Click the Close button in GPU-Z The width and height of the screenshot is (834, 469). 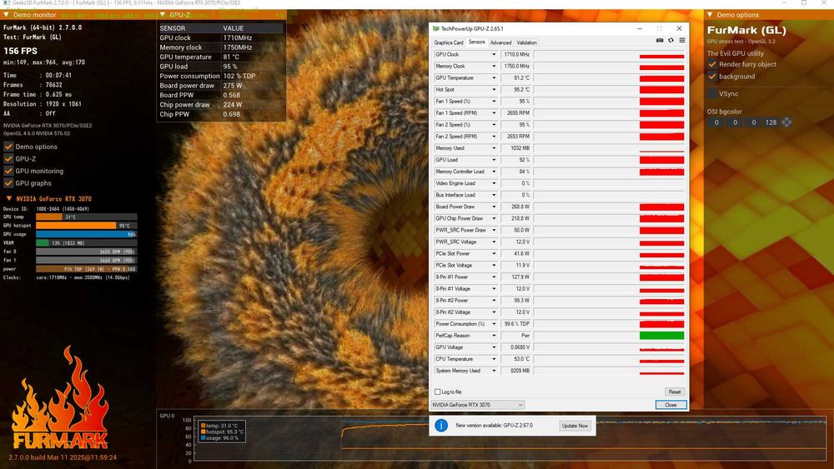(671, 405)
